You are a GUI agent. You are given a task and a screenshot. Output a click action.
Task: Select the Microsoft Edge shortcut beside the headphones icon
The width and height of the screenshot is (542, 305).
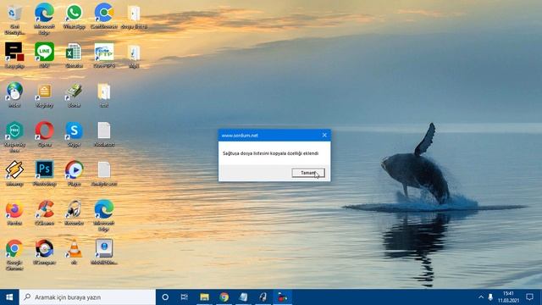[104, 216]
